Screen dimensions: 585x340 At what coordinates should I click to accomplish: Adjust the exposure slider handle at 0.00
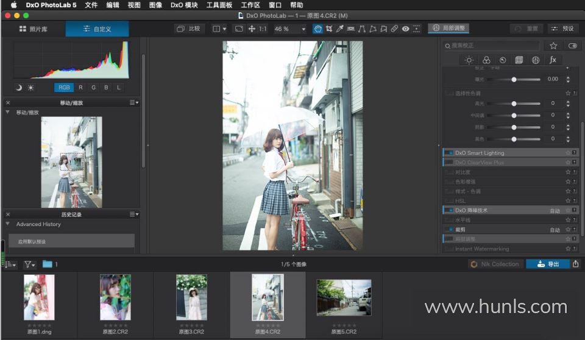[514, 79]
